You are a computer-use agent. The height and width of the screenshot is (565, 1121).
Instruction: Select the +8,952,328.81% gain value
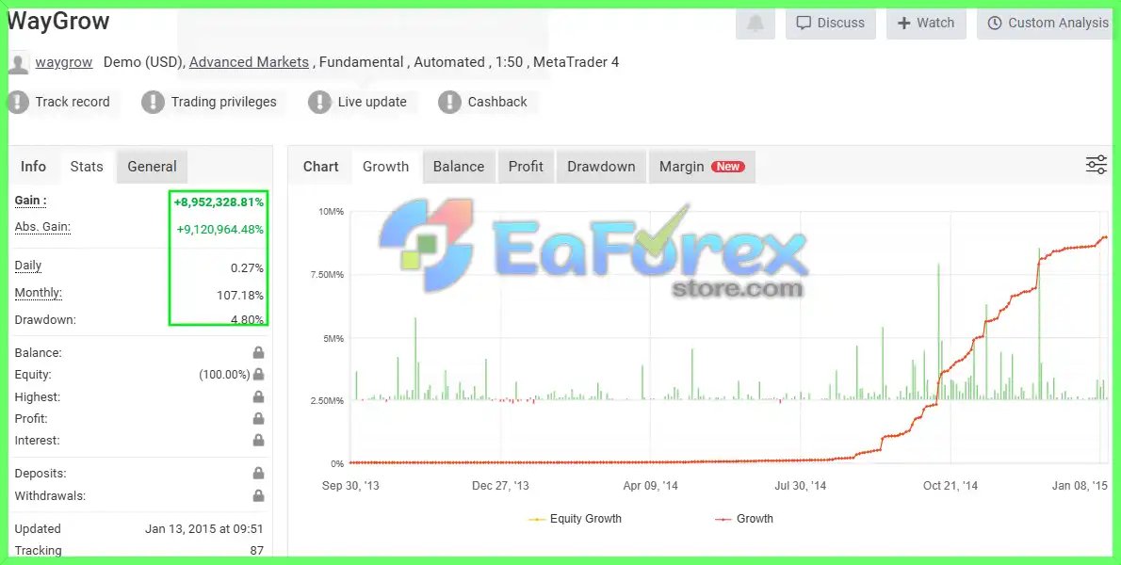[219, 202]
